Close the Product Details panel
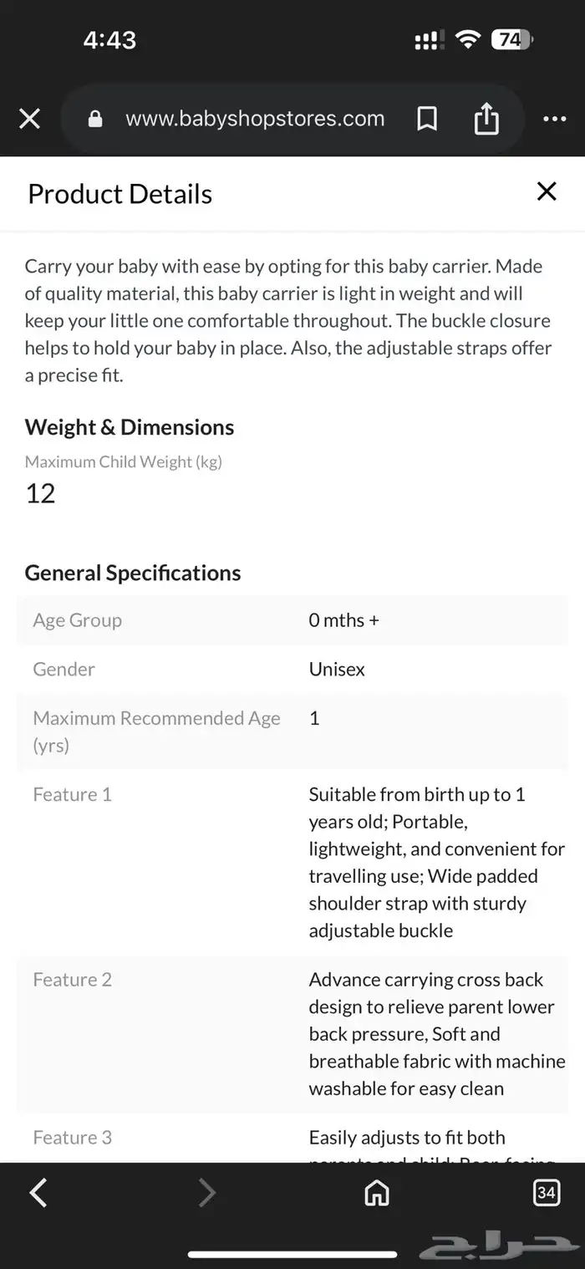The image size is (585, 1269). point(547,191)
